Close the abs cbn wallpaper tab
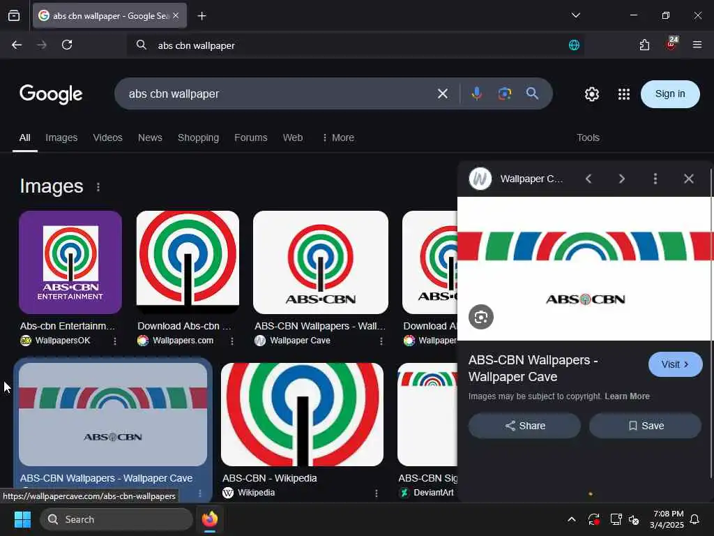714x536 pixels. (x=176, y=15)
